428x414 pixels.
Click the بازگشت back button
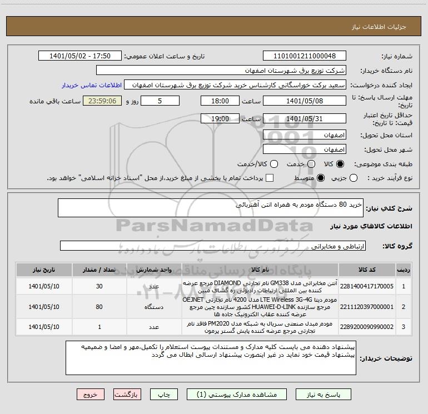(x=127, y=395)
